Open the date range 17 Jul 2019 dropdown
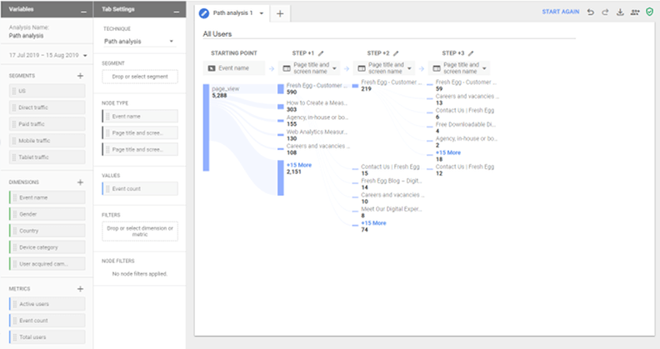Image resolution: width=660 pixels, height=349 pixels. click(x=86, y=56)
